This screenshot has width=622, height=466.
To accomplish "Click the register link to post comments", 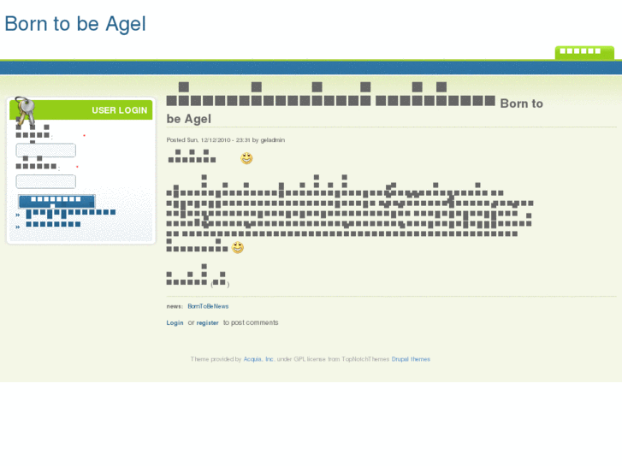I will [207, 323].
